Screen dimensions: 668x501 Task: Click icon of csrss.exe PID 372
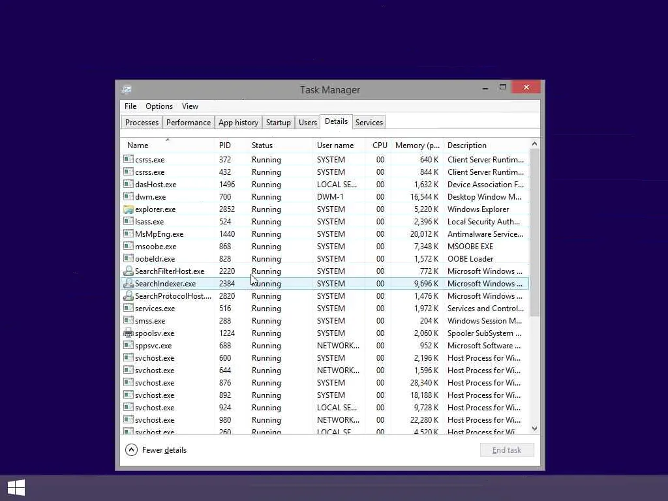(x=129, y=159)
